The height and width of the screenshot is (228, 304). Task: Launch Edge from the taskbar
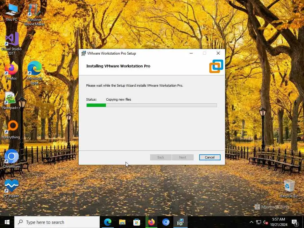point(107,222)
